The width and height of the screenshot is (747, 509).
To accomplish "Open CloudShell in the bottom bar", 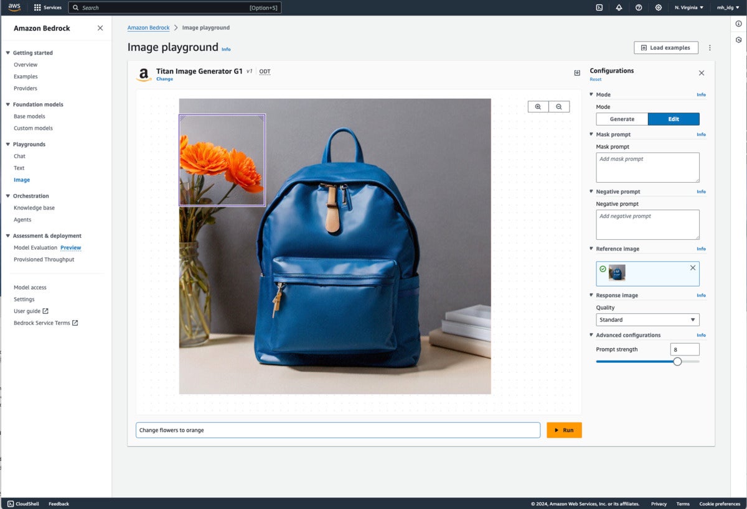I will coord(24,503).
